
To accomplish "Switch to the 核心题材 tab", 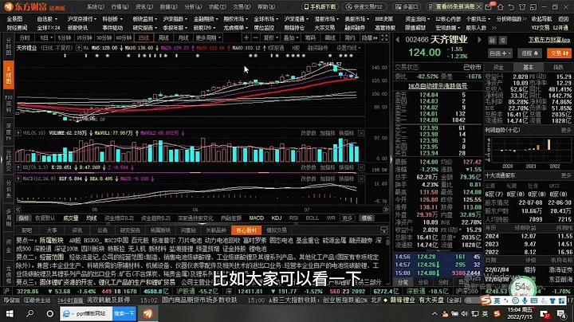I will click(x=246, y=230).
